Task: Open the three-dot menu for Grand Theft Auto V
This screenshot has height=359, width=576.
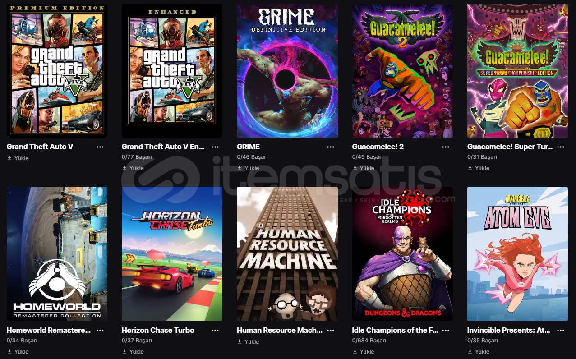Action: [x=100, y=147]
